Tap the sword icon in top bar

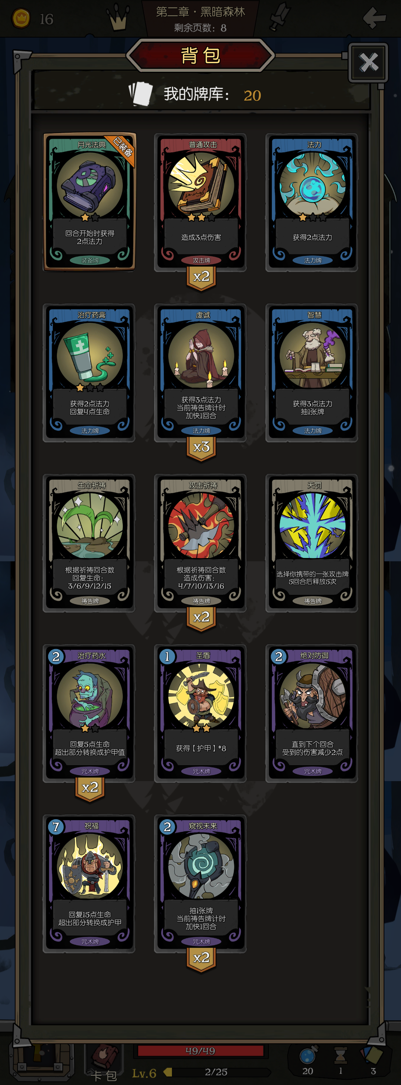tap(279, 17)
